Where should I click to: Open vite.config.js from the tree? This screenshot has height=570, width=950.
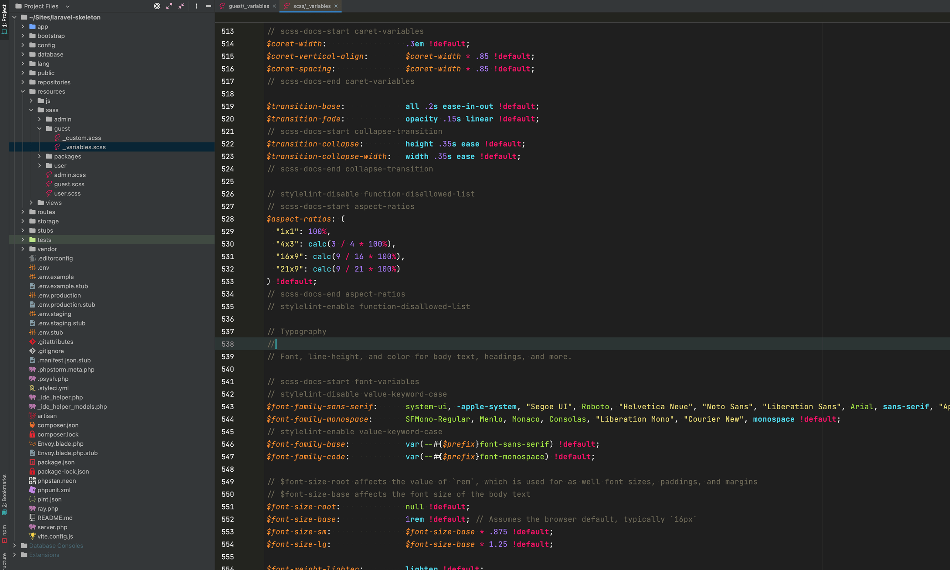[x=55, y=536]
